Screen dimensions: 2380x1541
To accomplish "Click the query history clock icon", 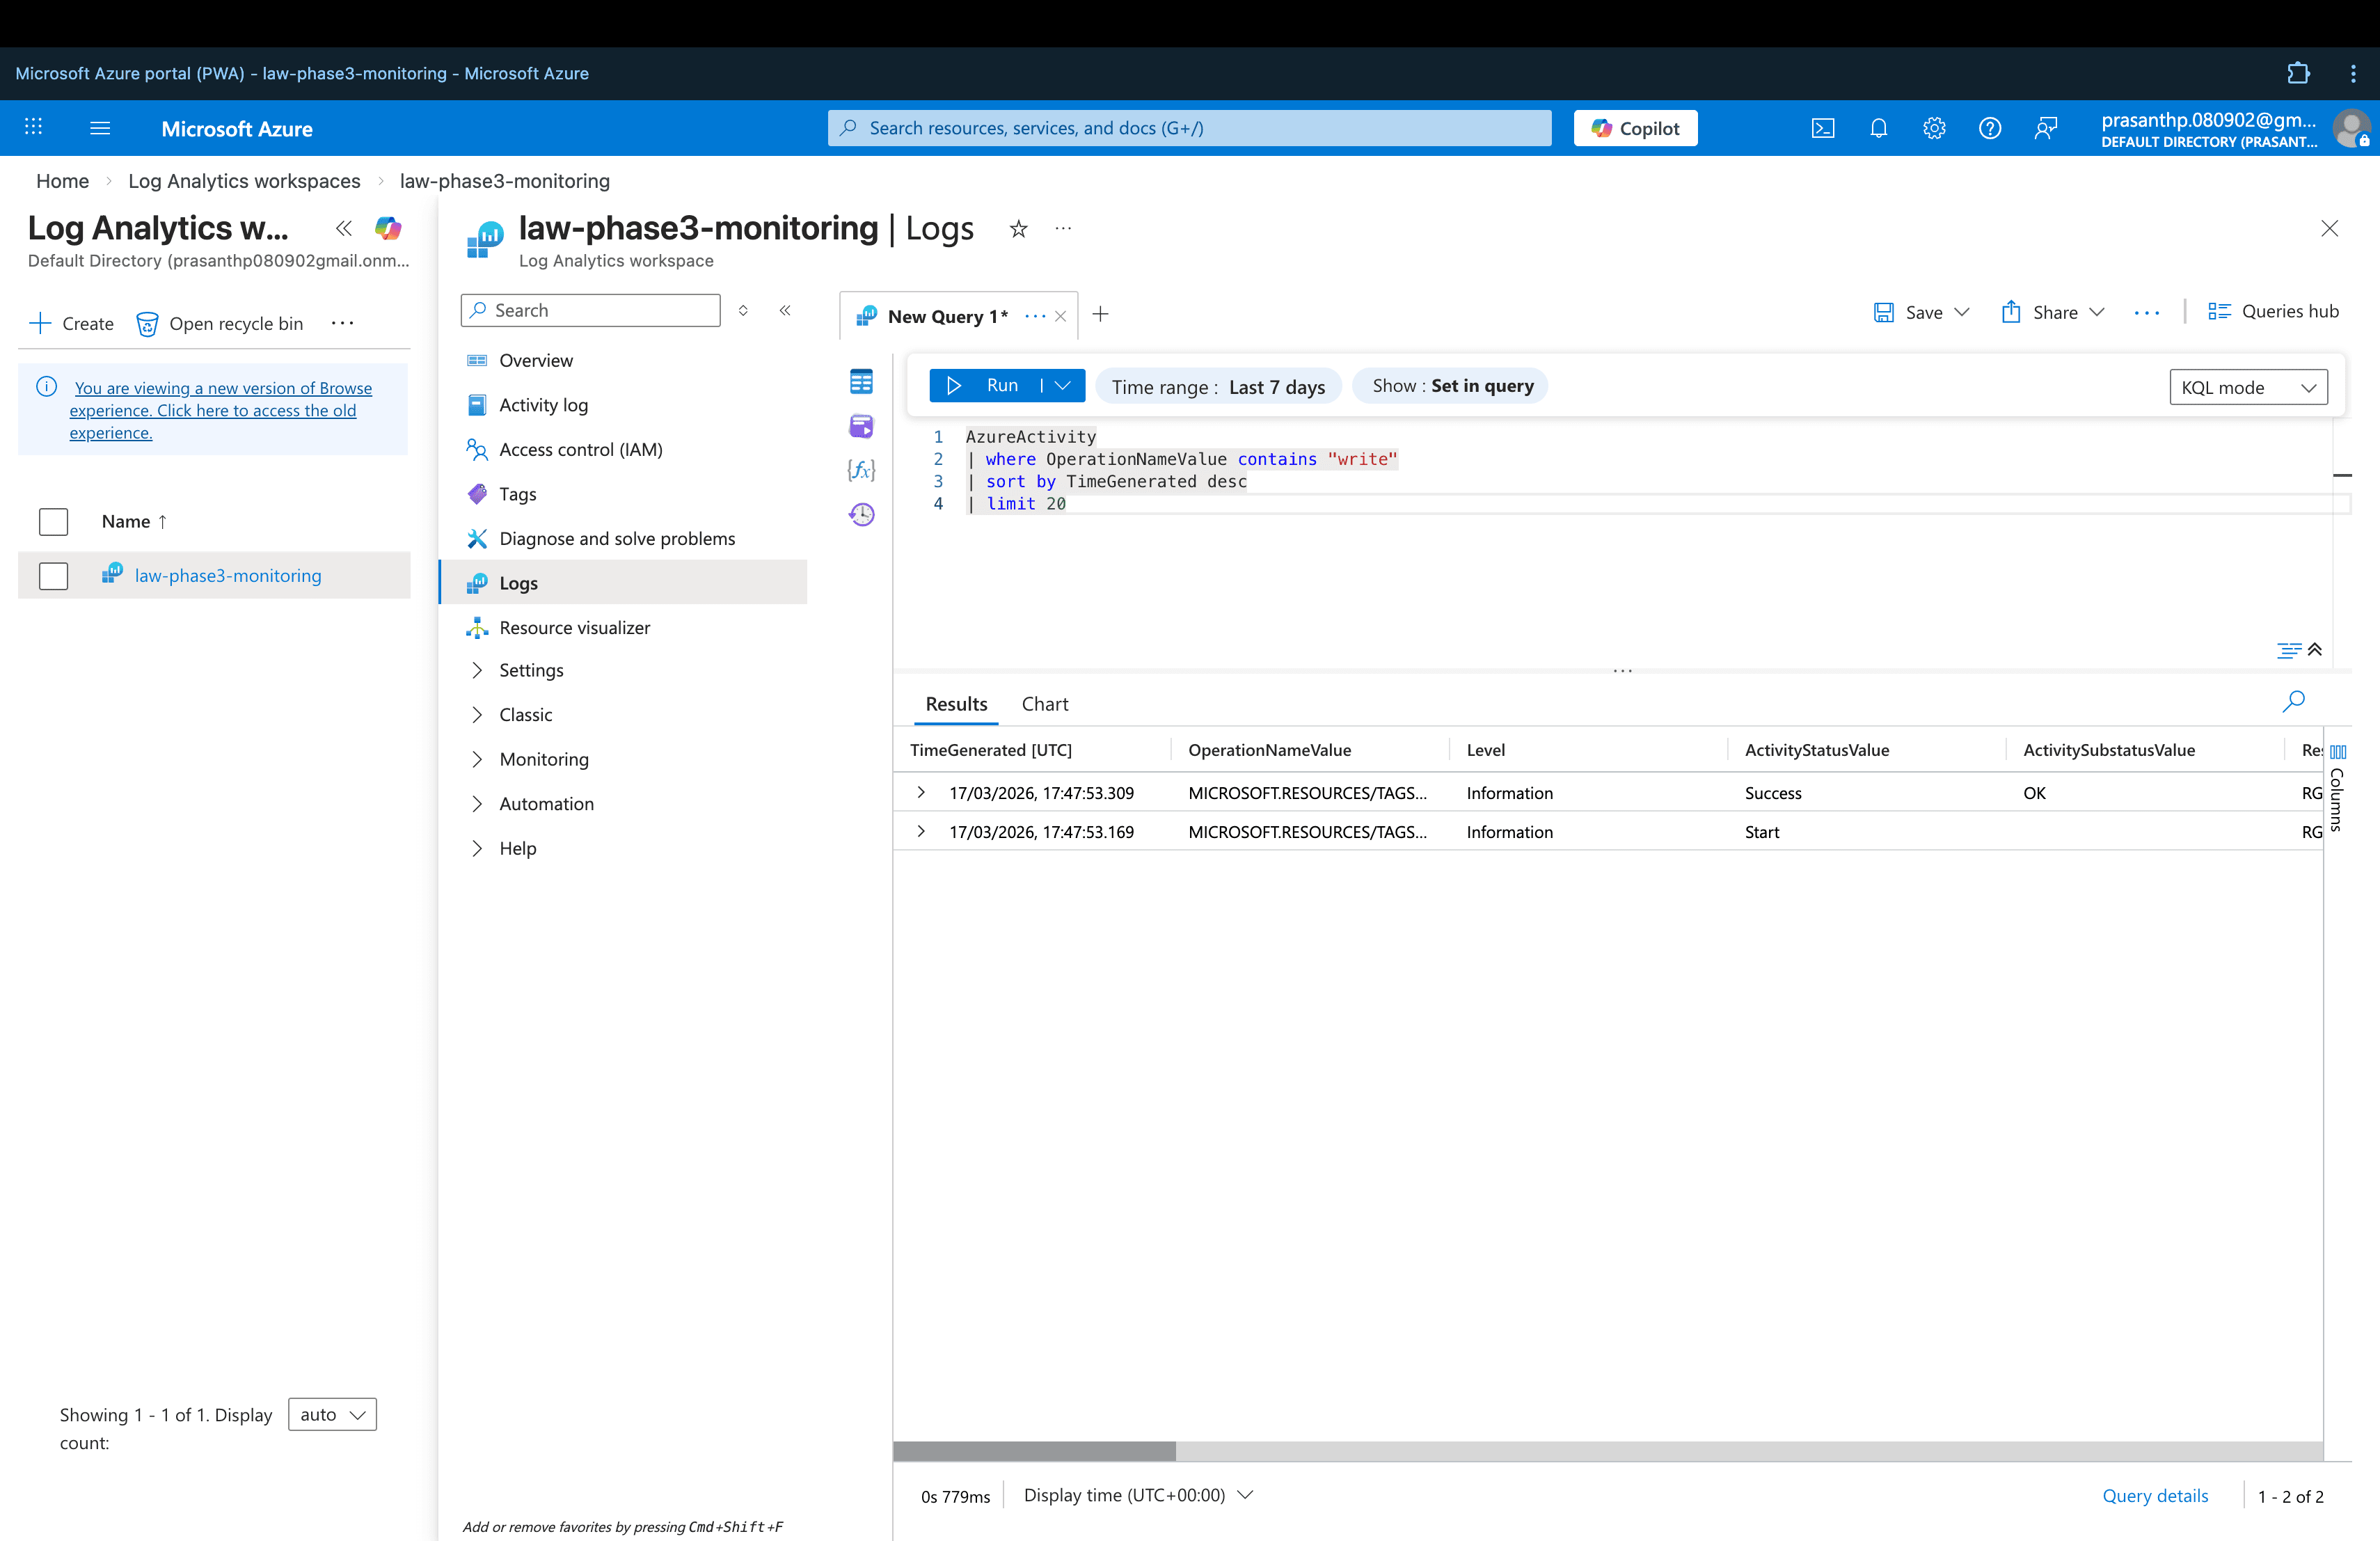I will [861, 514].
